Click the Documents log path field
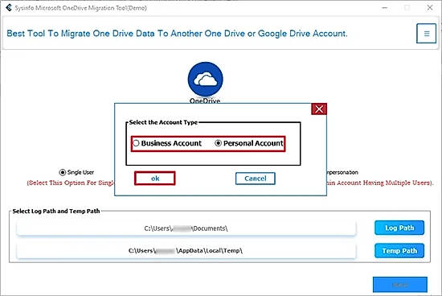 pos(186,228)
